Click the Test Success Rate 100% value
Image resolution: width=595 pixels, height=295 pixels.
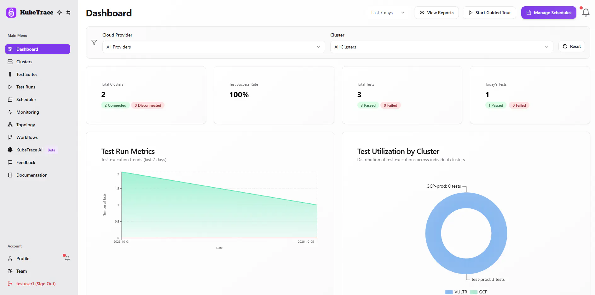pos(239,95)
